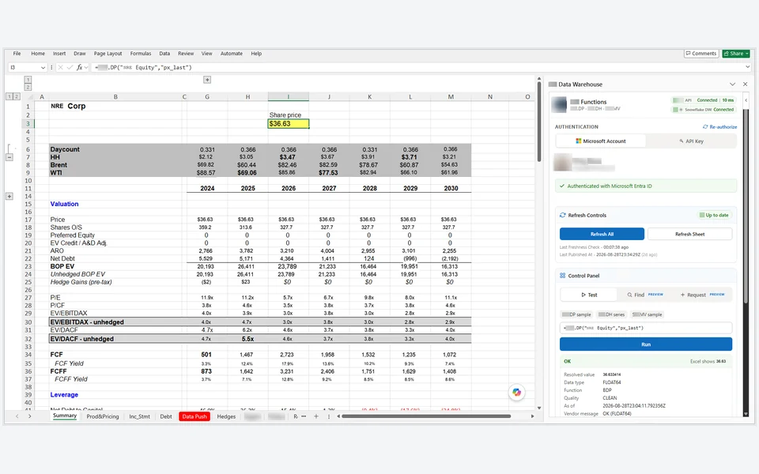The width and height of the screenshot is (759, 474).
Task: Open the Comments button
Action: (701, 54)
